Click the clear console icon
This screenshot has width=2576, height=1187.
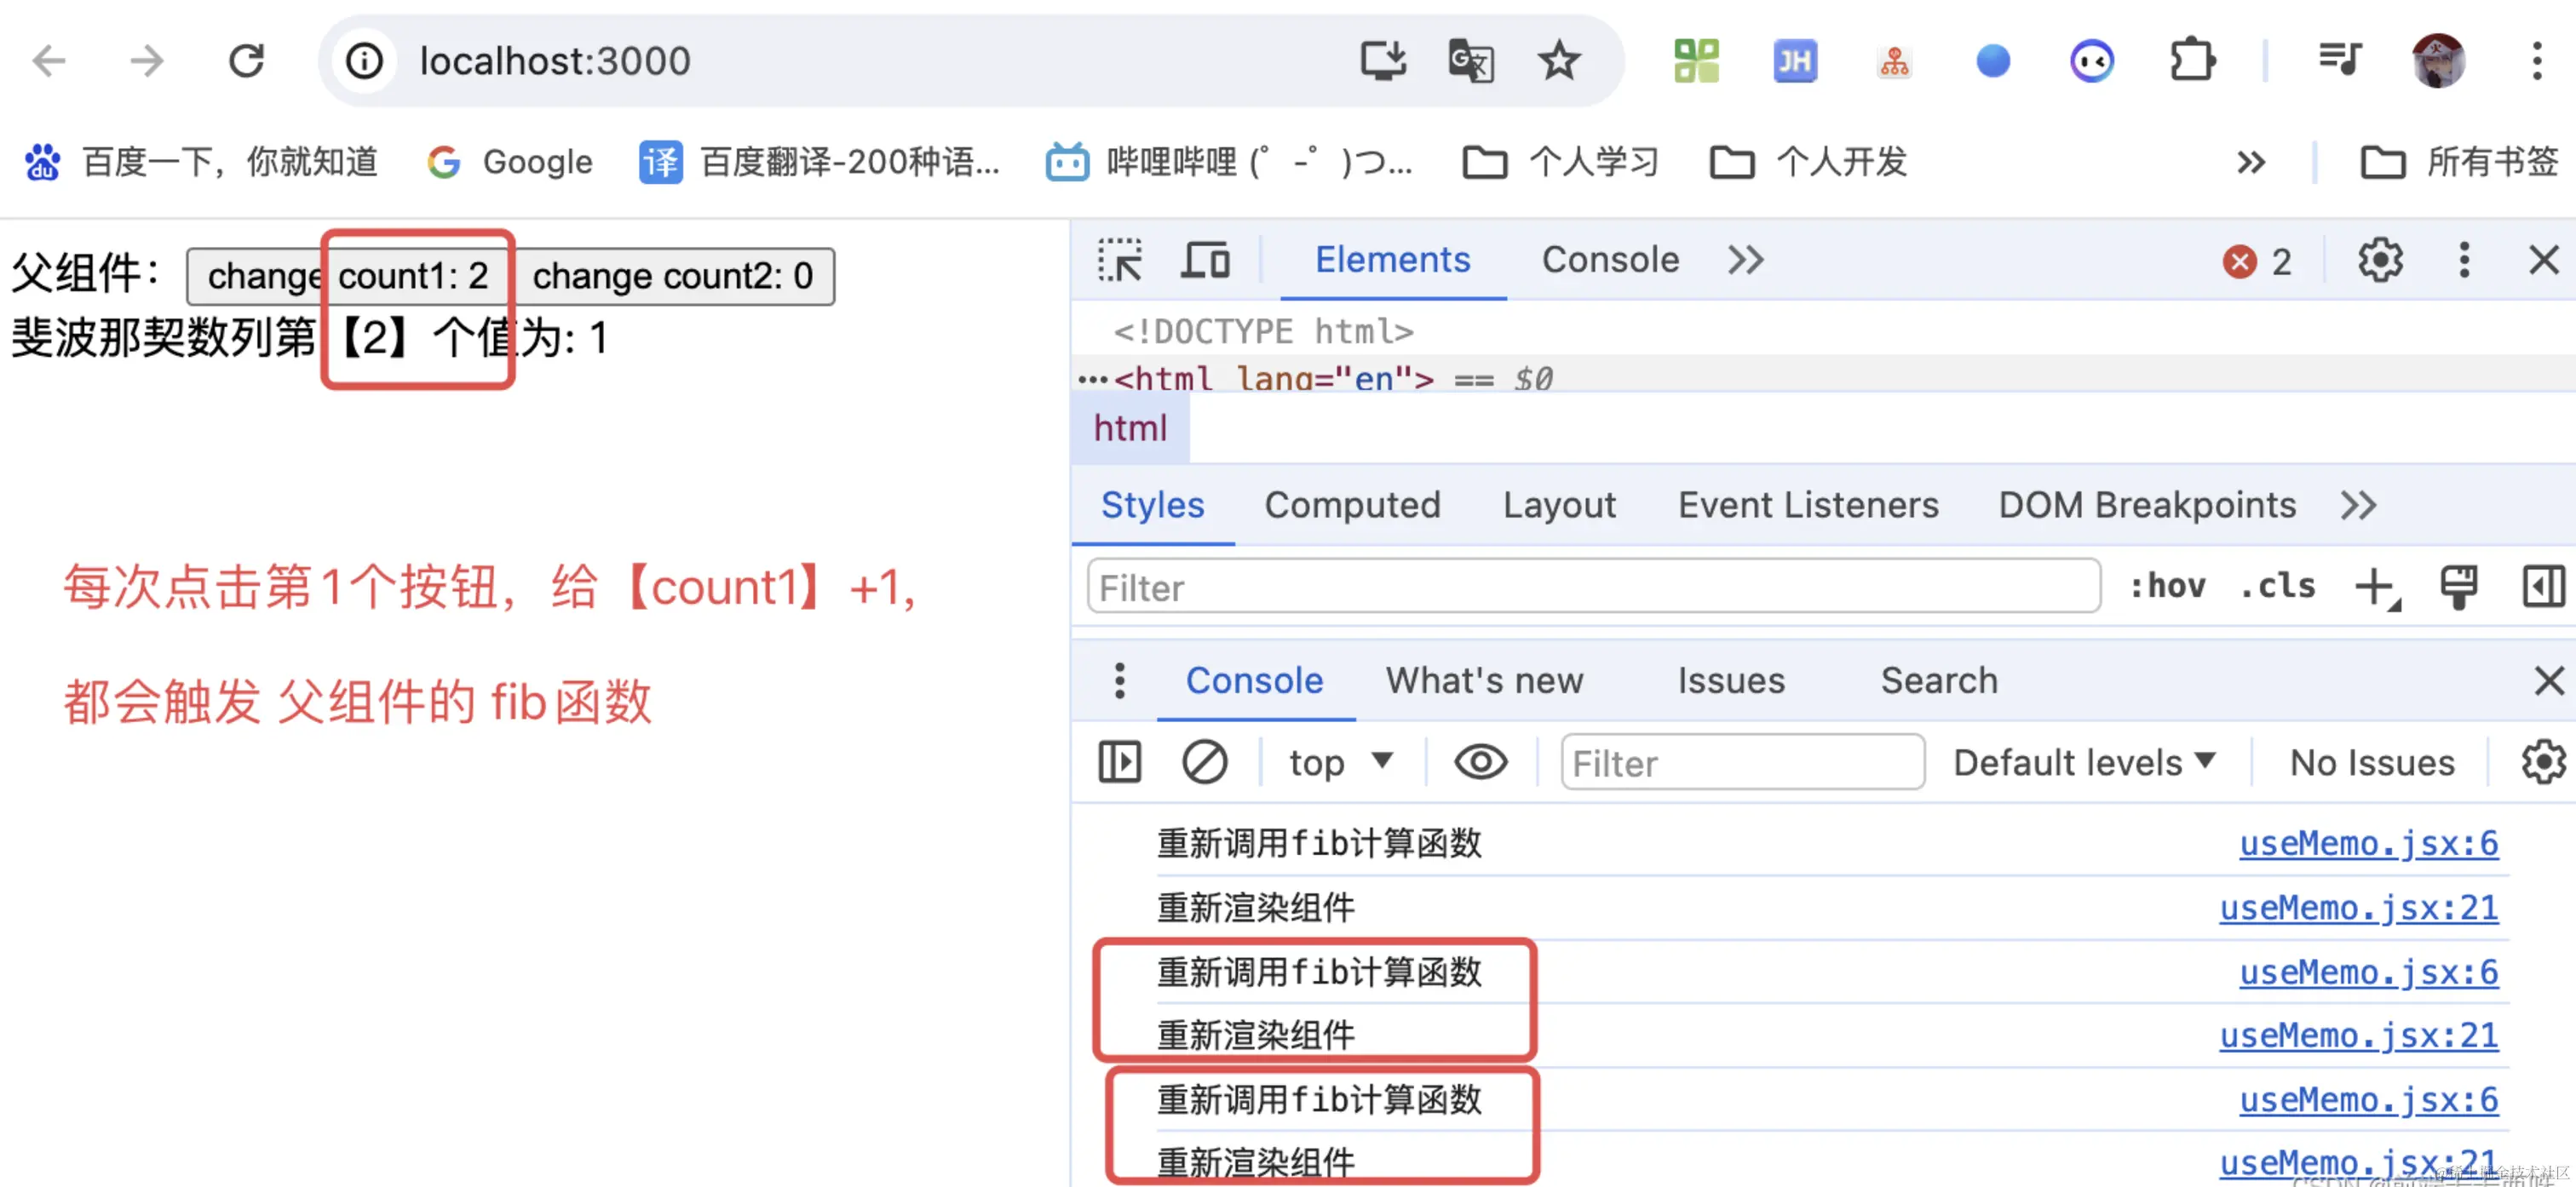coord(1204,762)
